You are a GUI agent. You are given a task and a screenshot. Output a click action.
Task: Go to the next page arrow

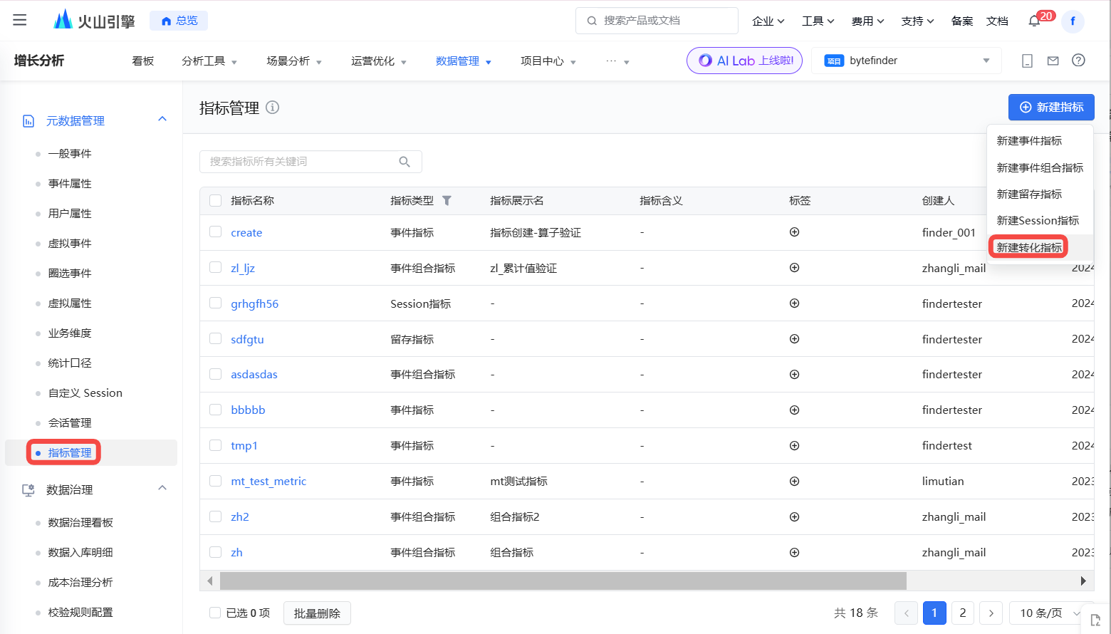coord(991,613)
